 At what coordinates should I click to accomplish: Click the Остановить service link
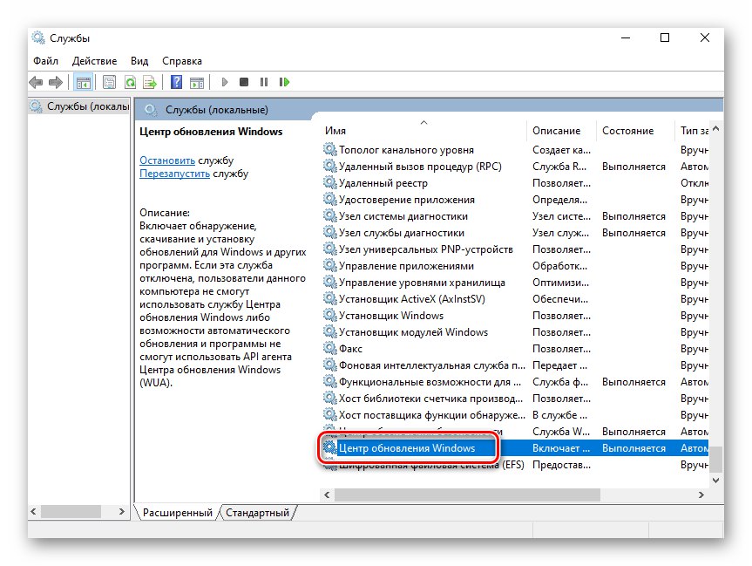[x=167, y=160]
